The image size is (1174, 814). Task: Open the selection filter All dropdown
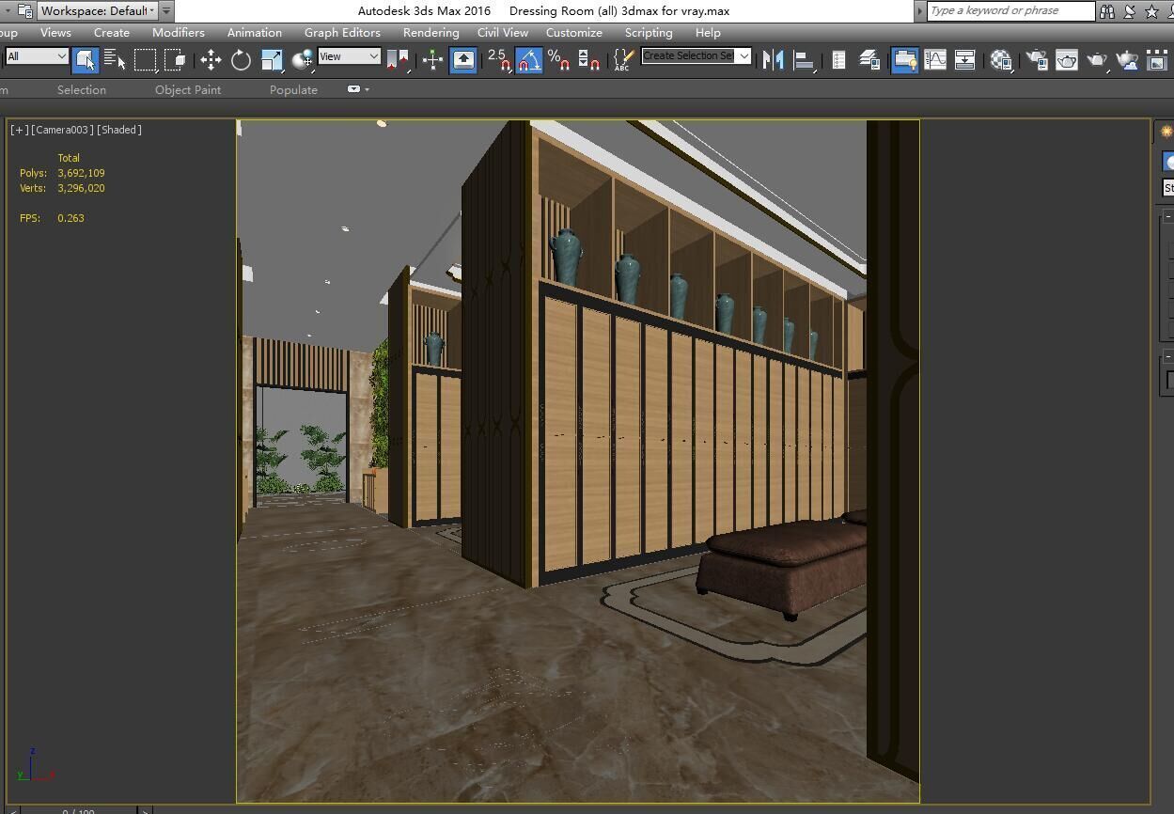pyautogui.click(x=37, y=56)
